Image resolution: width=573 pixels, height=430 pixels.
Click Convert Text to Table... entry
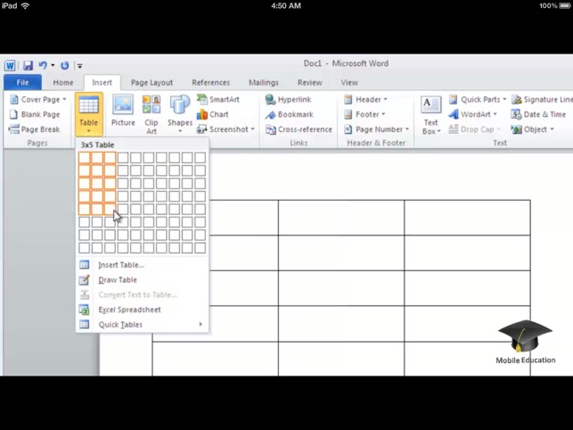click(143, 295)
